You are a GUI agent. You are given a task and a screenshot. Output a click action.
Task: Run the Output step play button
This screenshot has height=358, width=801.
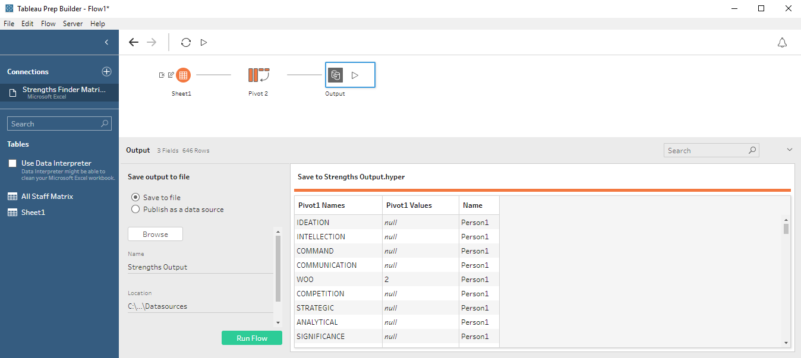coord(355,75)
